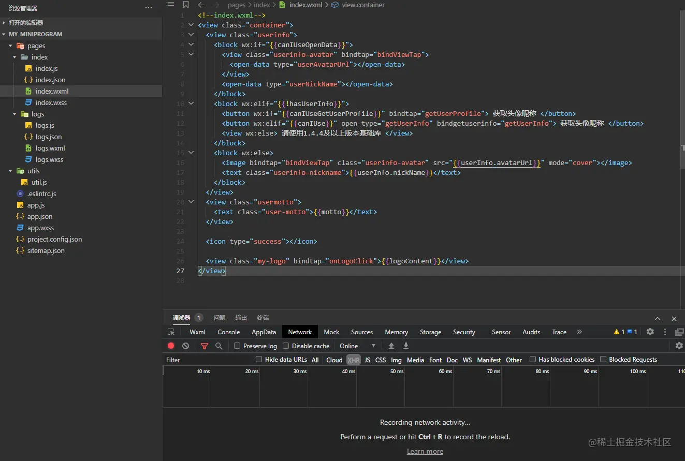Screen dimensions: 685x461
Task: Tick the Hide data URLs checkbox
Action: [x=259, y=359]
